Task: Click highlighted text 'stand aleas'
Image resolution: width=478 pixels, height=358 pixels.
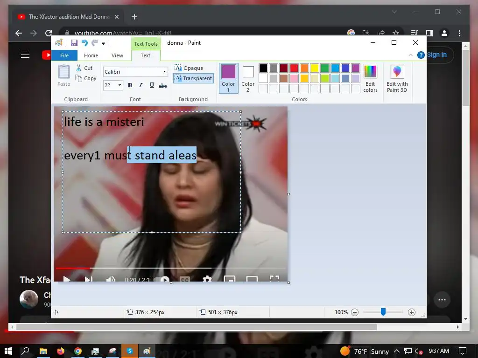Action: [166, 155]
